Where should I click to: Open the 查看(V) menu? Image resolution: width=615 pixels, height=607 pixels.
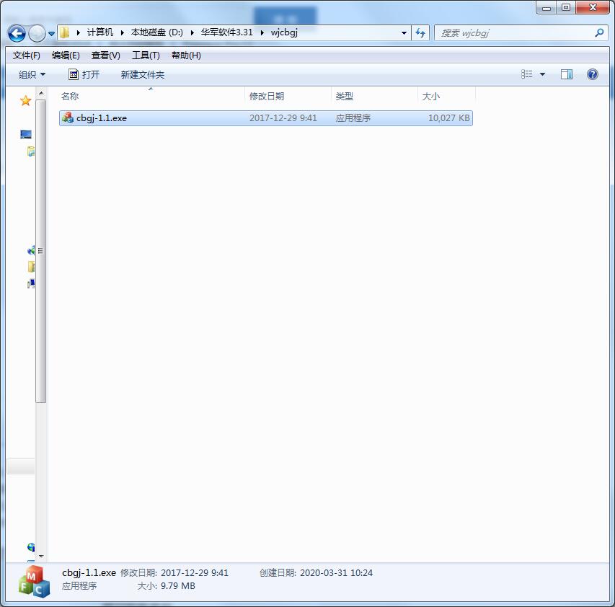[x=105, y=55]
